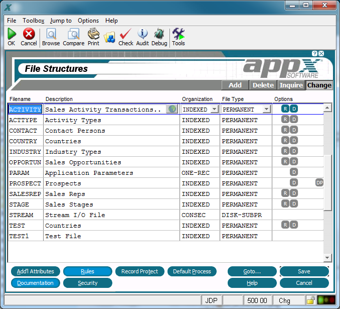
Task: Close the File Structures panel with X icon
Action: pyautogui.click(x=321, y=53)
